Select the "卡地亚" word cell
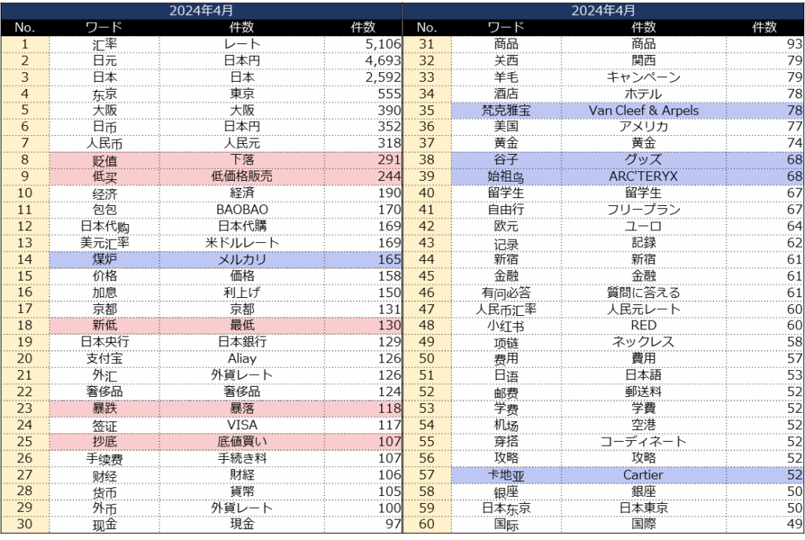 pyautogui.click(x=505, y=475)
